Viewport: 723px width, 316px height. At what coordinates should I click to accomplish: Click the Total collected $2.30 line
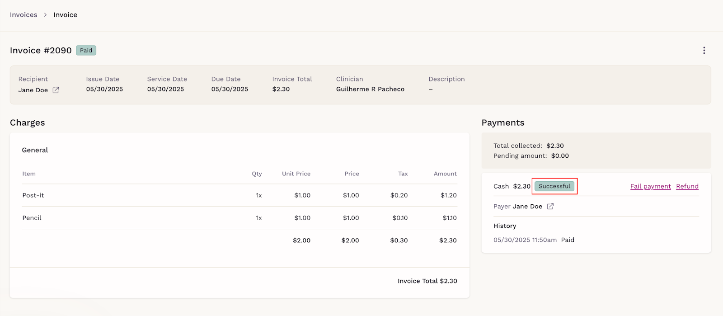pyautogui.click(x=529, y=146)
